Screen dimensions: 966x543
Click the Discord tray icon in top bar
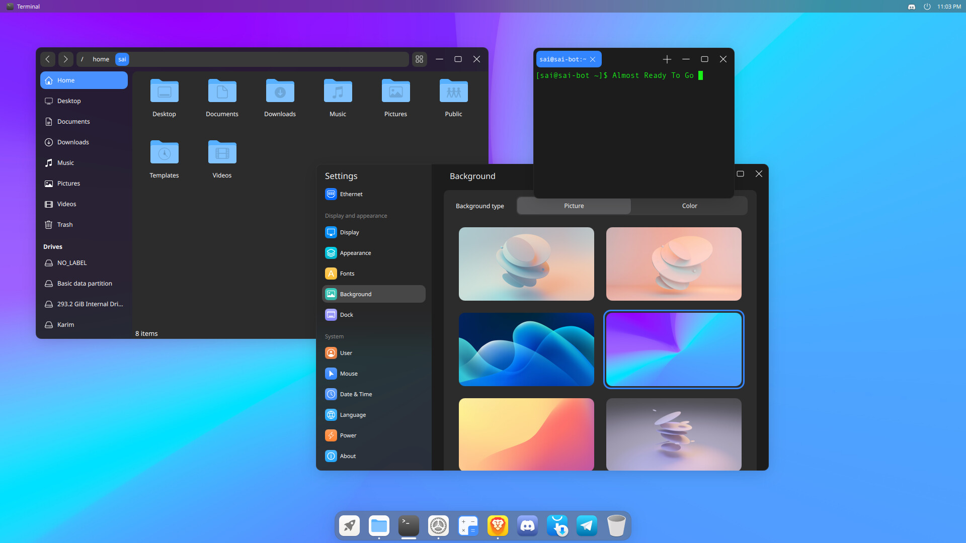[911, 7]
